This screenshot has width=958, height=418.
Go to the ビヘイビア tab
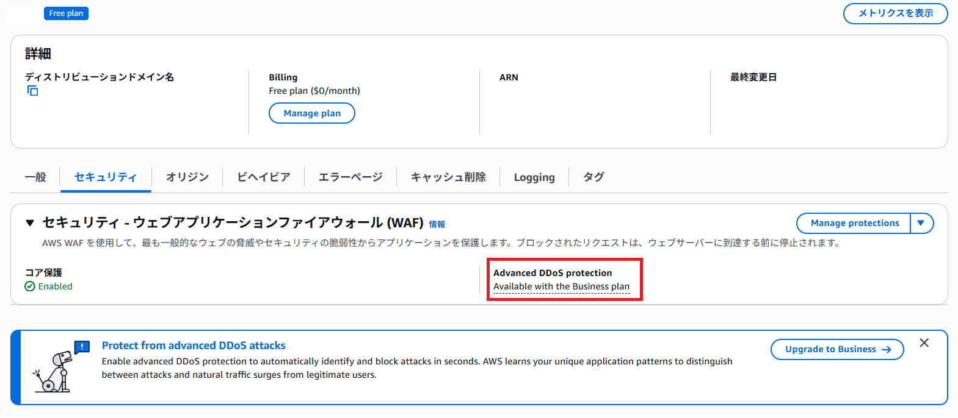pos(263,177)
